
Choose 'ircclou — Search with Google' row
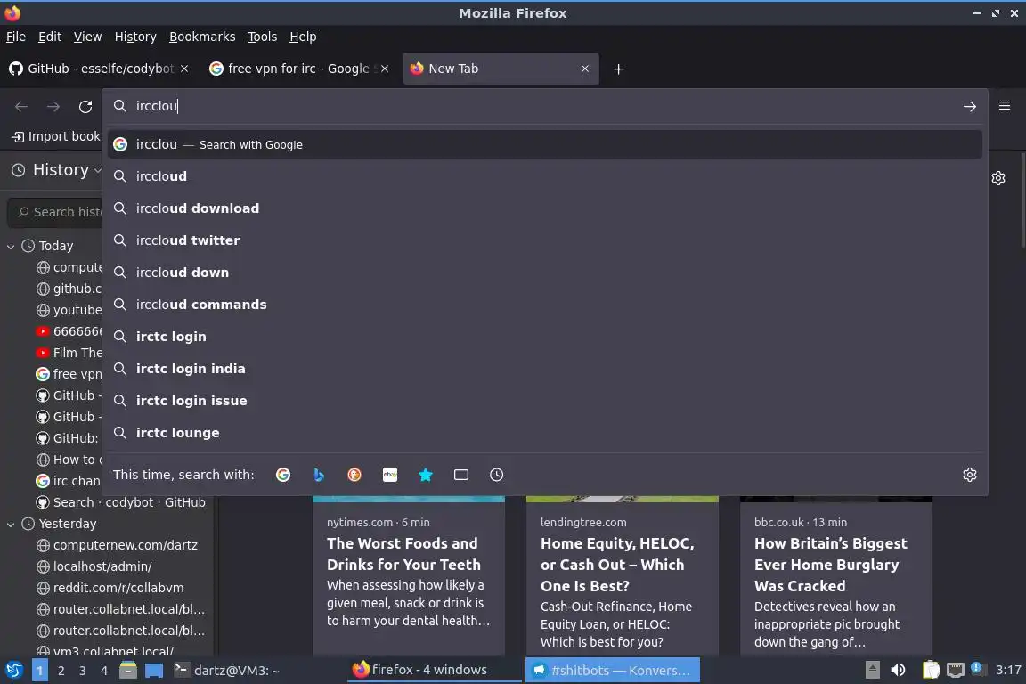pyautogui.click(x=545, y=144)
